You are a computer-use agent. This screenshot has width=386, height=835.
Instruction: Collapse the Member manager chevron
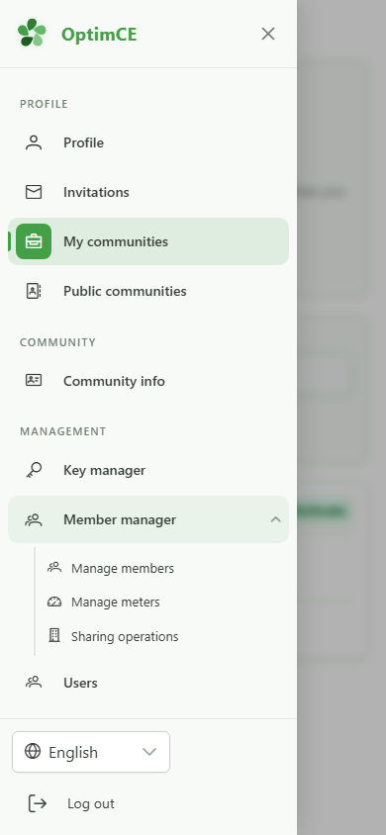tap(275, 519)
